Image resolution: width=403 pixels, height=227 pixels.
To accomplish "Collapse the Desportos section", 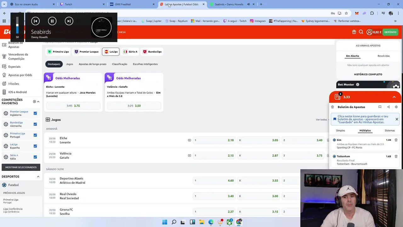I will (x=38, y=177).
